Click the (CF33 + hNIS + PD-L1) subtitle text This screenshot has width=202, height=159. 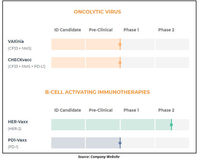[27, 66]
